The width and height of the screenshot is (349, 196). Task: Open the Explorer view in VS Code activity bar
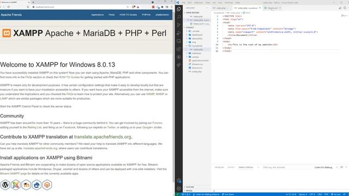point(179,9)
